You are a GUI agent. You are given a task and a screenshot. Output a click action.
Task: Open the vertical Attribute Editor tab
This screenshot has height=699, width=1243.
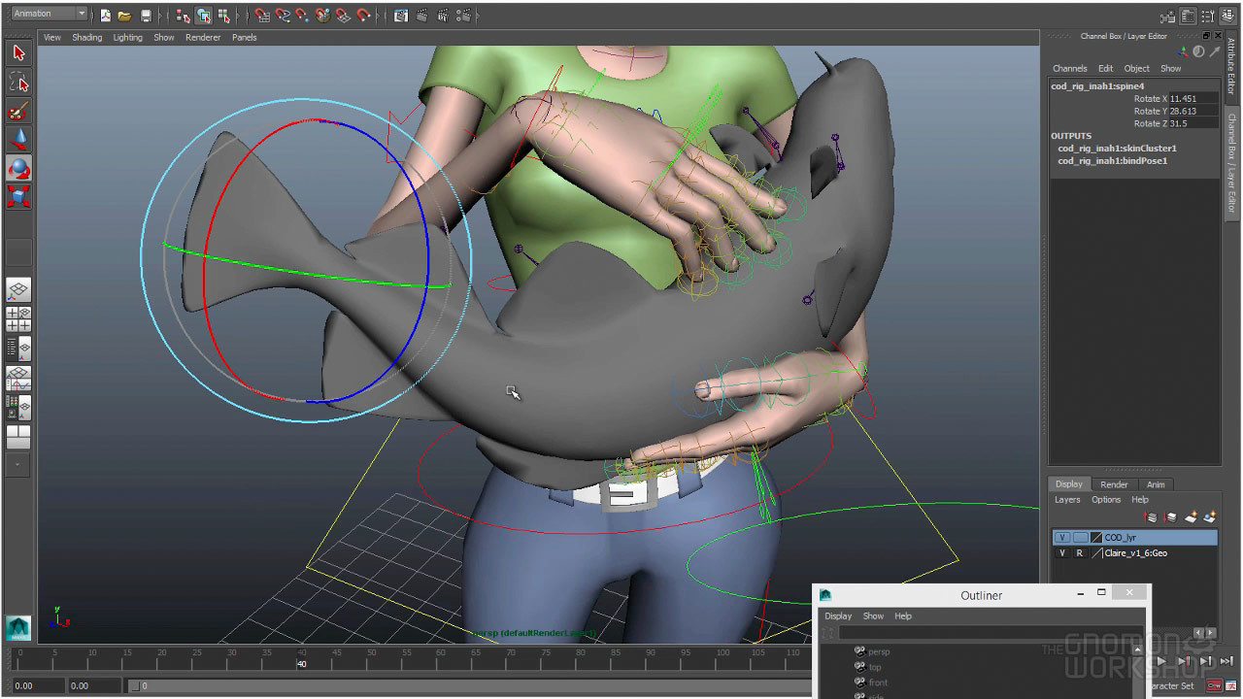point(1231,68)
